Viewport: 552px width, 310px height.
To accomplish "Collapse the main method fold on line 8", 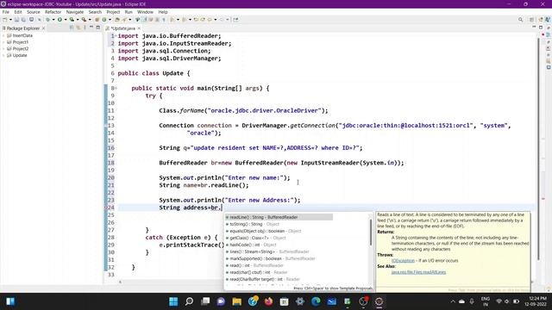I will (116, 88).
